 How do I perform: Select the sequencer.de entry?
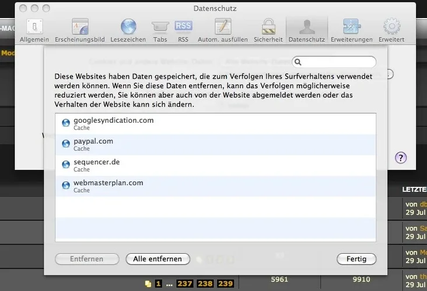click(x=215, y=166)
